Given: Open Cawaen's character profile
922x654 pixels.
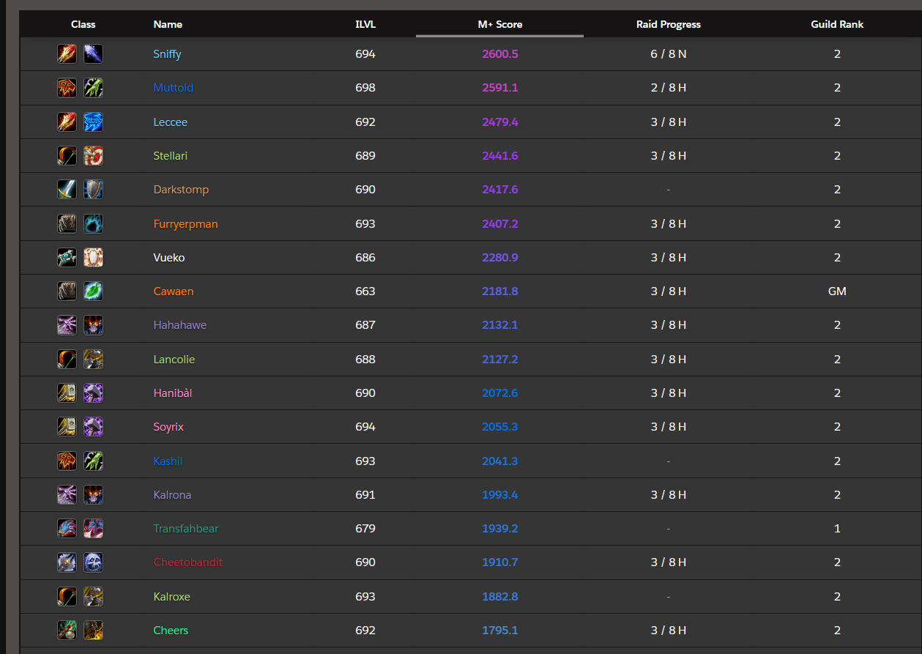Looking at the screenshot, I should click(174, 291).
